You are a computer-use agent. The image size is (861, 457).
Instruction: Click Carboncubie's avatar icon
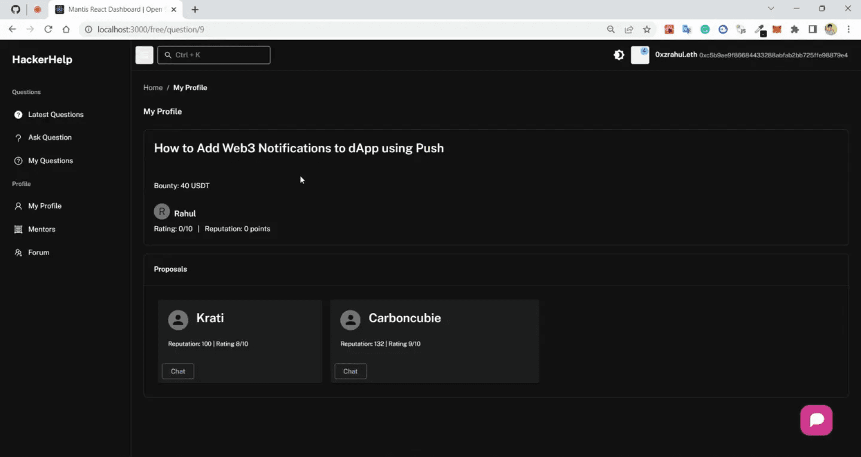click(350, 320)
